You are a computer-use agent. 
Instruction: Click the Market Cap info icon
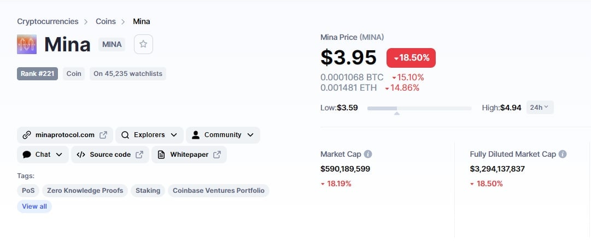pos(368,154)
